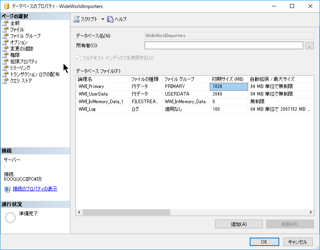Click the 全般 page icon
The width and height of the screenshot is (320, 250).
coord(5,23)
